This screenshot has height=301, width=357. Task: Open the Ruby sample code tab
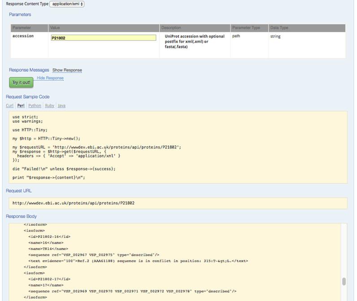49,106
